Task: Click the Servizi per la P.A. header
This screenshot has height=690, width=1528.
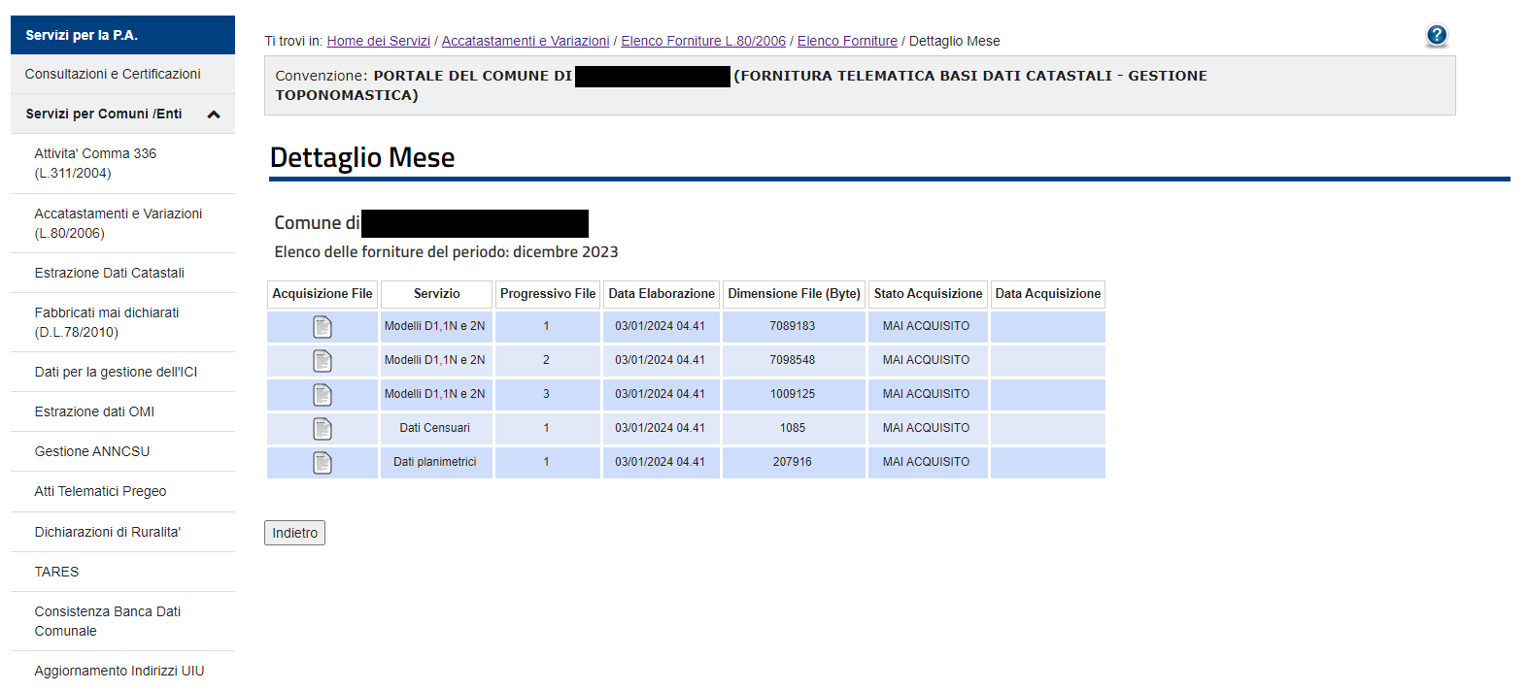Action: click(82, 35)
